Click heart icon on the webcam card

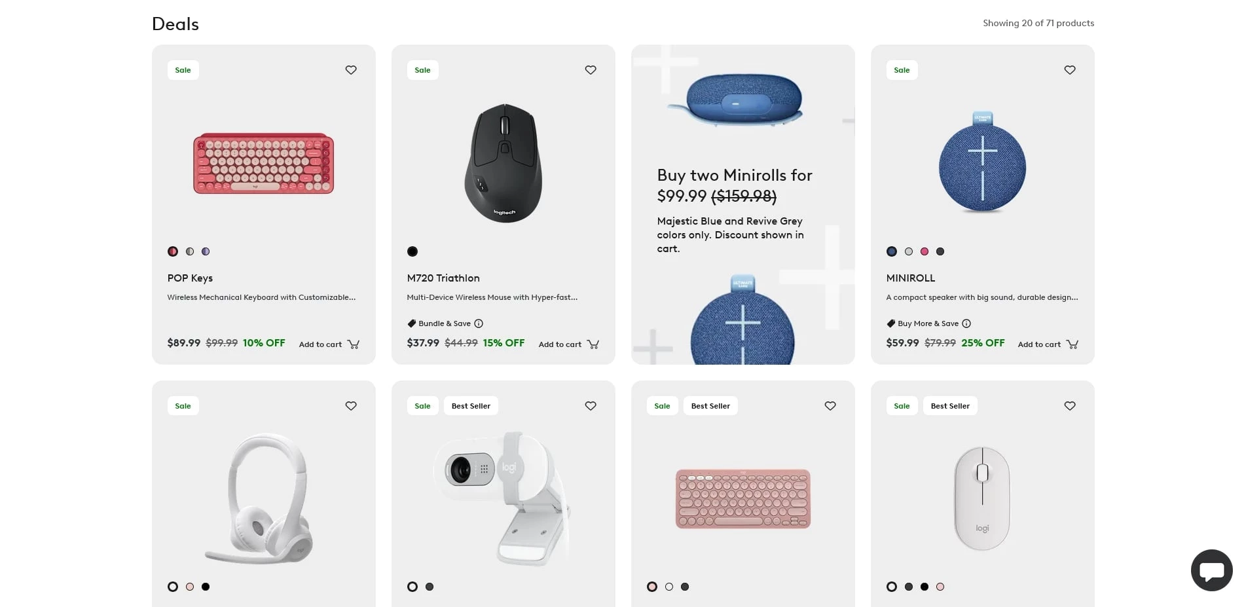tap(591, 406)
